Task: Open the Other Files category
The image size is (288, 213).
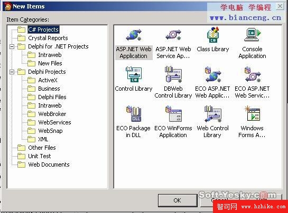Action: [42, 148]
